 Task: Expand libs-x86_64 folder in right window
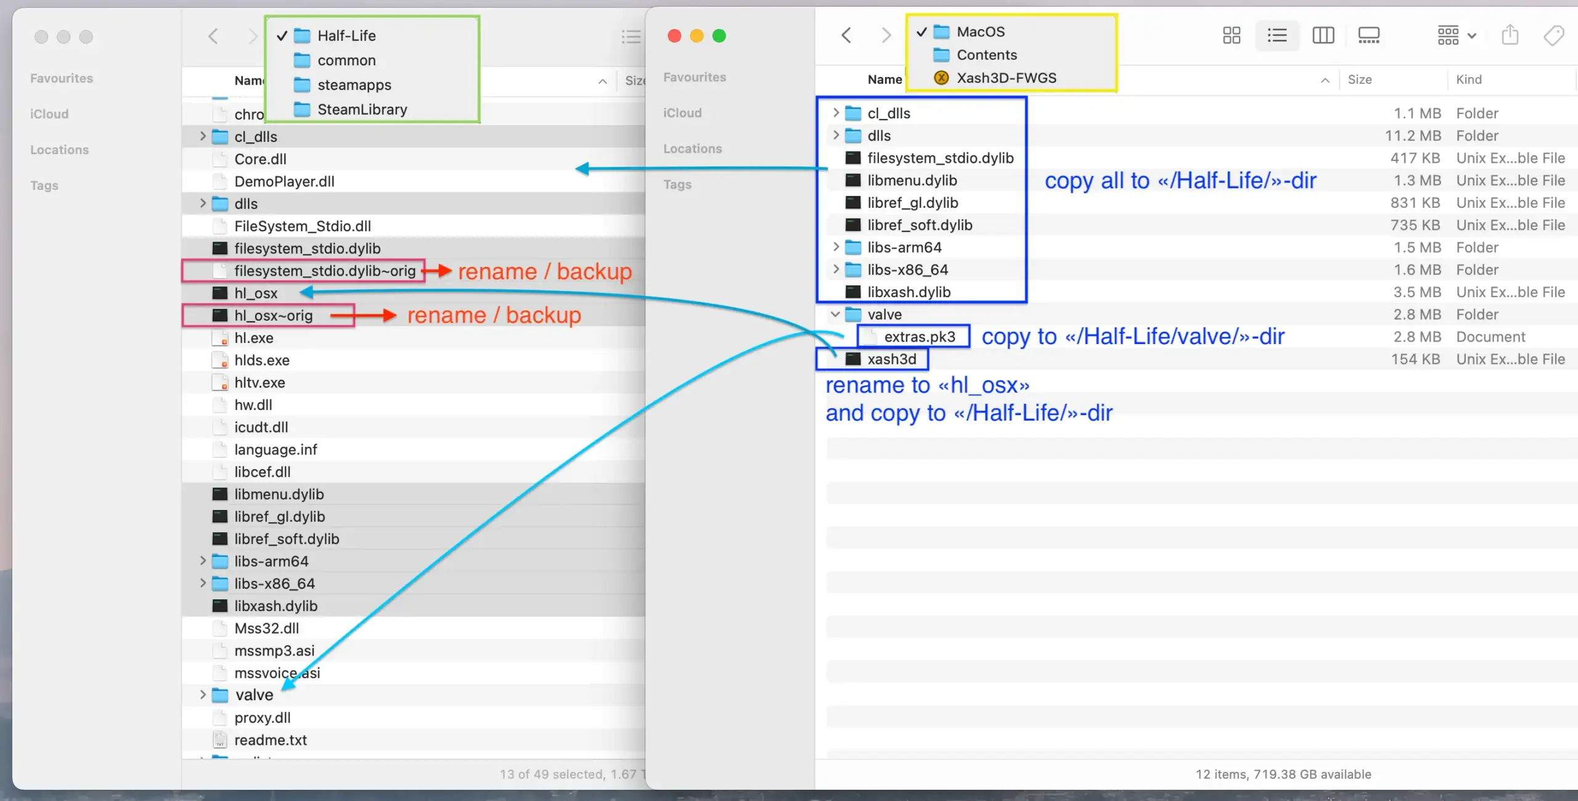835,269
